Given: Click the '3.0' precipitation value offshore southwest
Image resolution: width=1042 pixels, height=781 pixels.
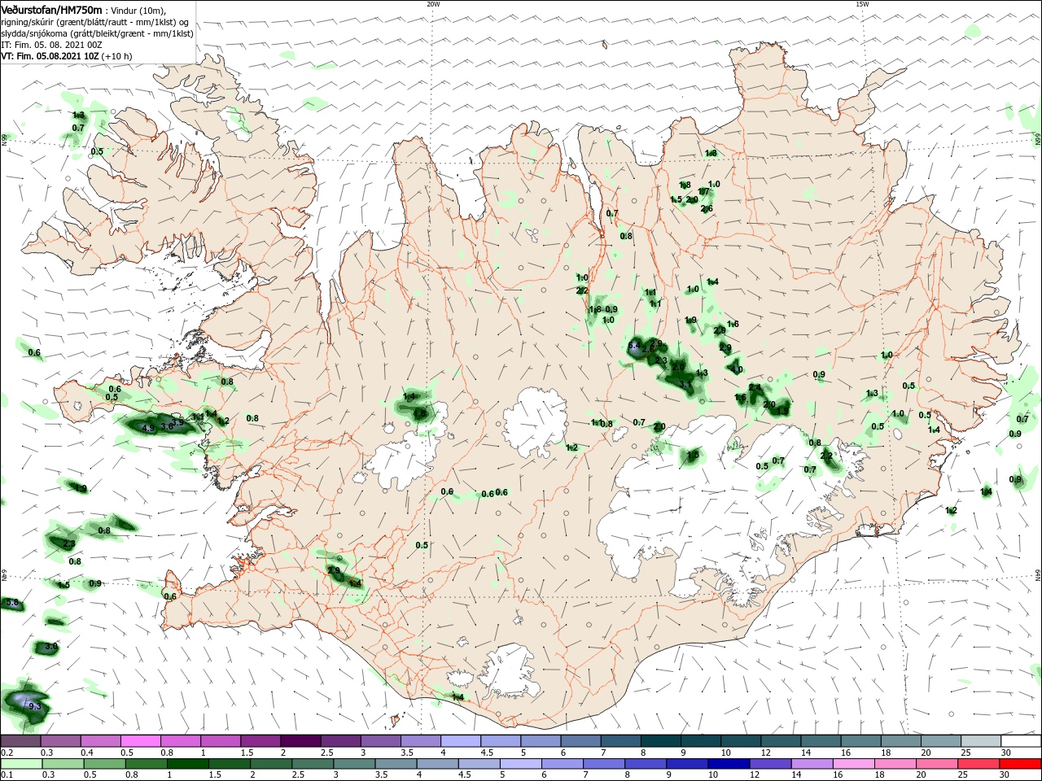Looking at the screenshot, I should pyautogui.click(x=50, y=646).
